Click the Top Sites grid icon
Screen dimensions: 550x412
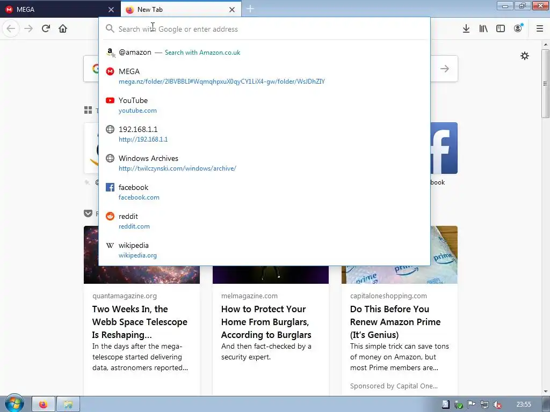(x=88, y=110)
